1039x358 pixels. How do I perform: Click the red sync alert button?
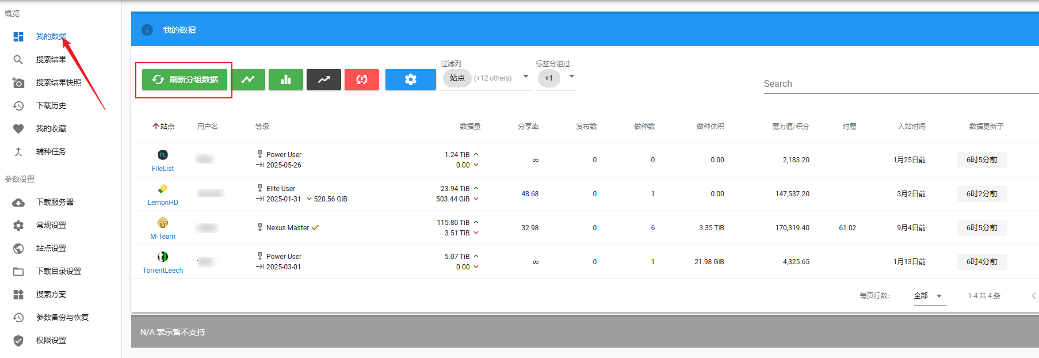pos(361,79)
